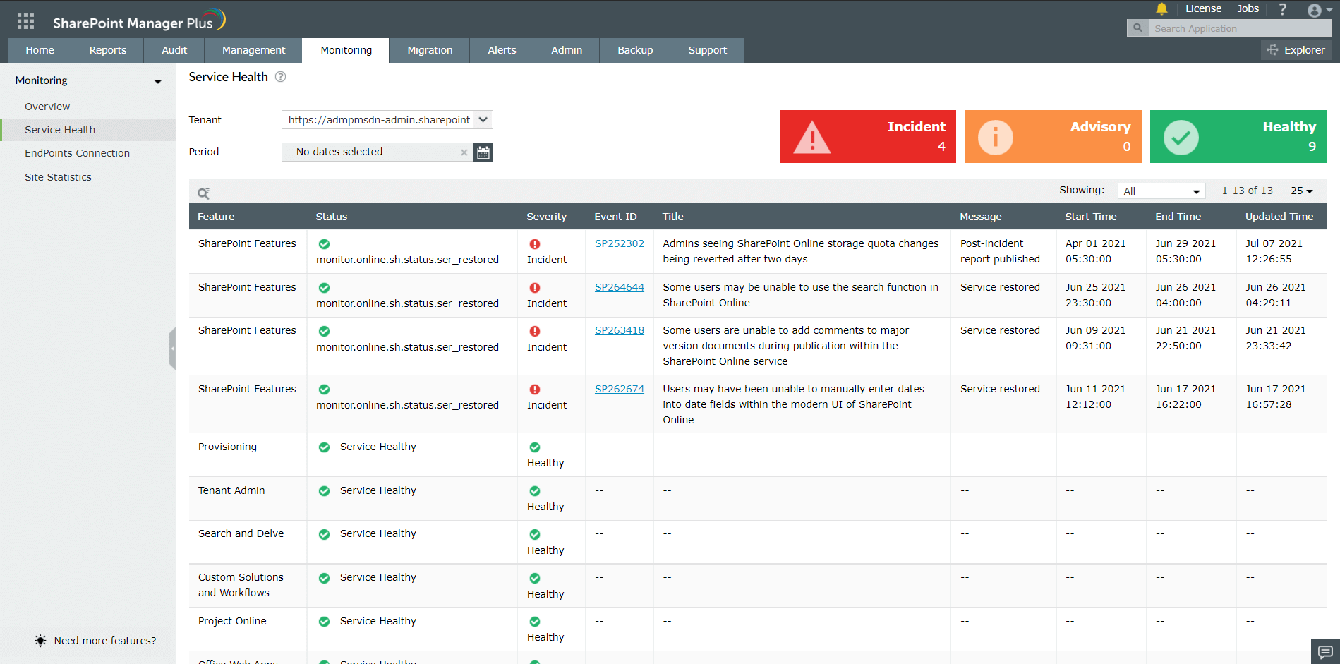Click the red Incident summary tile

point(867,137)
